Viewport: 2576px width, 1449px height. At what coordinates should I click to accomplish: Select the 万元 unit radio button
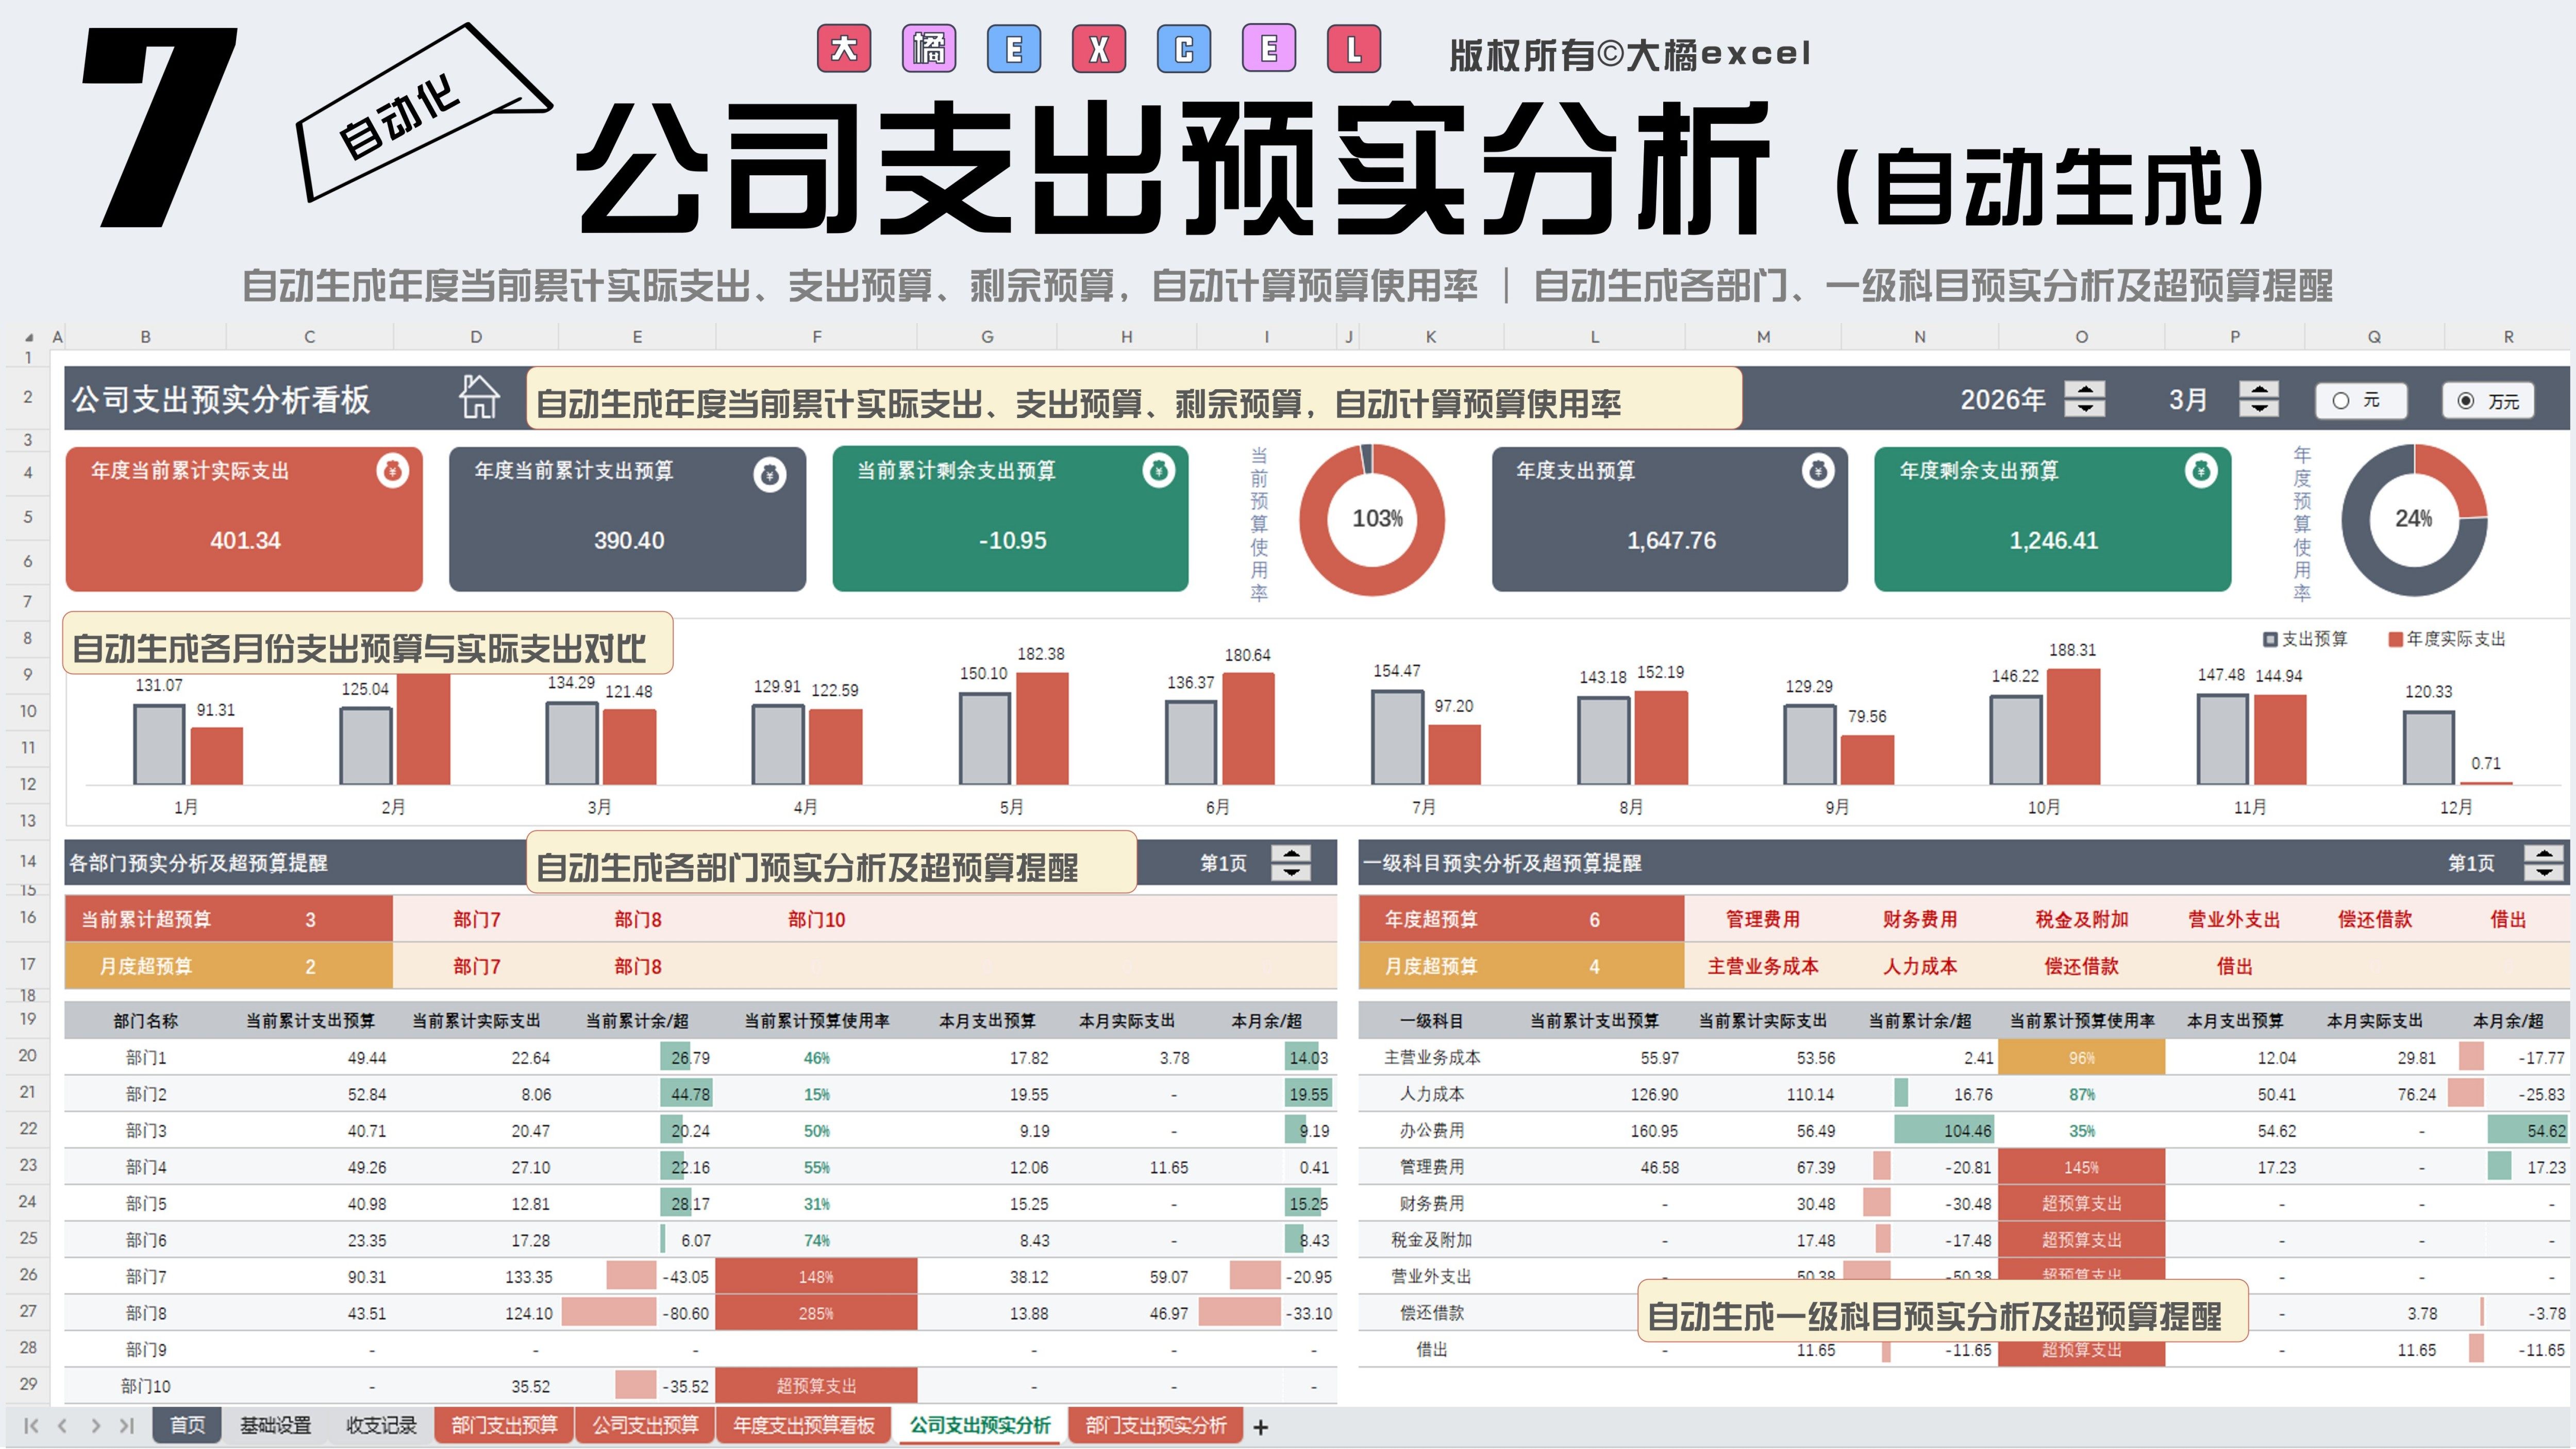coord(2466,401)
